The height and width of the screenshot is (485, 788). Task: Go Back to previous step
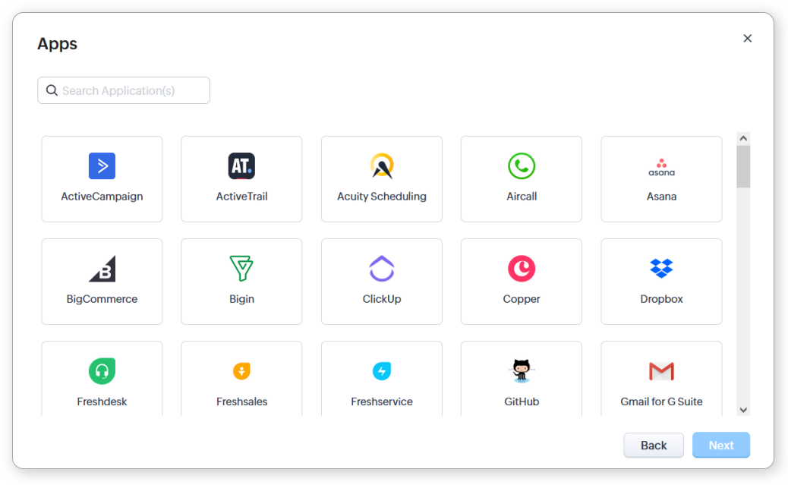point(654,446)
